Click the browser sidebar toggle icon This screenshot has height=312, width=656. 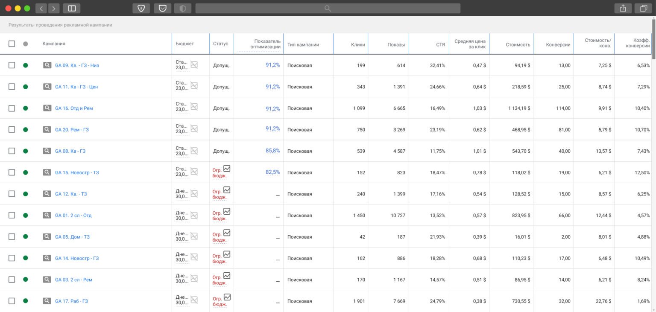[x=72, y=8]
